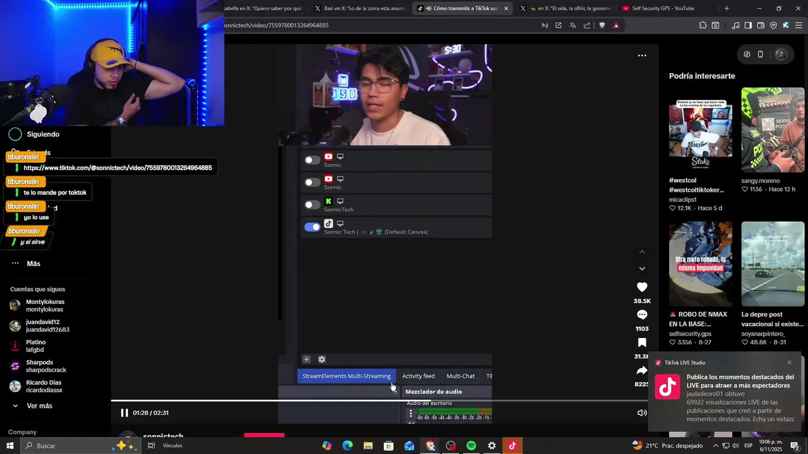Close the TikTok LIVE Studio notification
This screenshot has width=808, height=454.
click(x=789, y=363)
